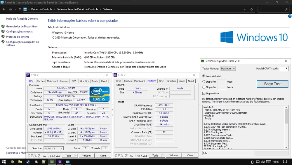Click Sistema breadcrumb in the address bar
The height and width of the screenshot is (165, 292).
point(107,9)
